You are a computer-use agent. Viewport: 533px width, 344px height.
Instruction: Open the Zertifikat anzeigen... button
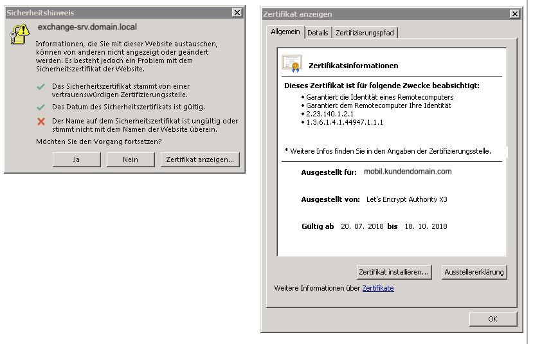click(200, 159)
